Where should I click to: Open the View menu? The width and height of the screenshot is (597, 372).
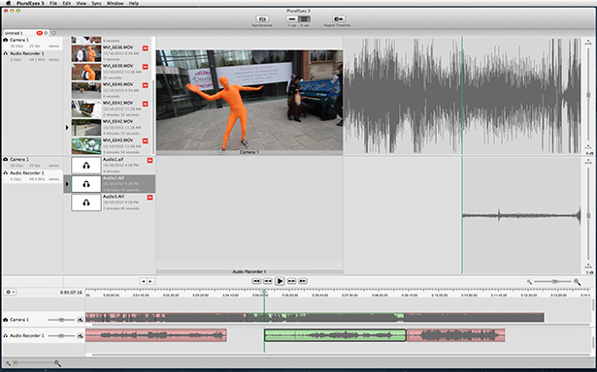(82, 3)
